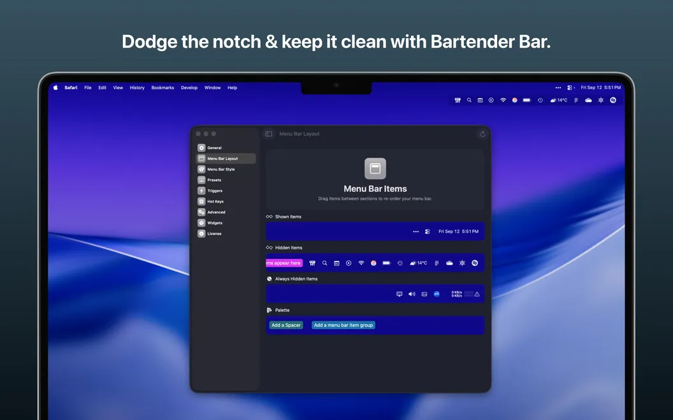Select the play circle icon in Hidden Items row

tap(349, 263)
